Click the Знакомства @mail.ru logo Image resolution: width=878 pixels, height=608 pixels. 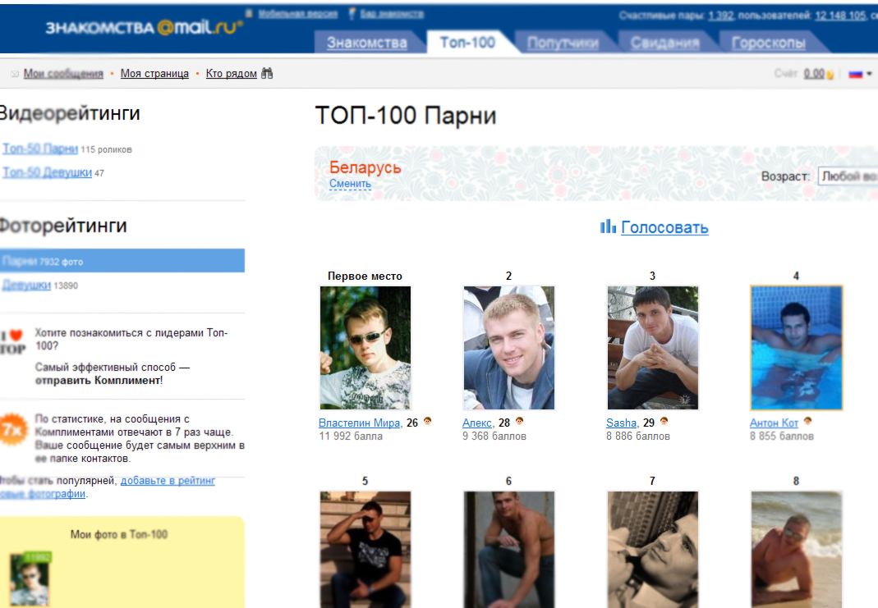coord(144,27)
